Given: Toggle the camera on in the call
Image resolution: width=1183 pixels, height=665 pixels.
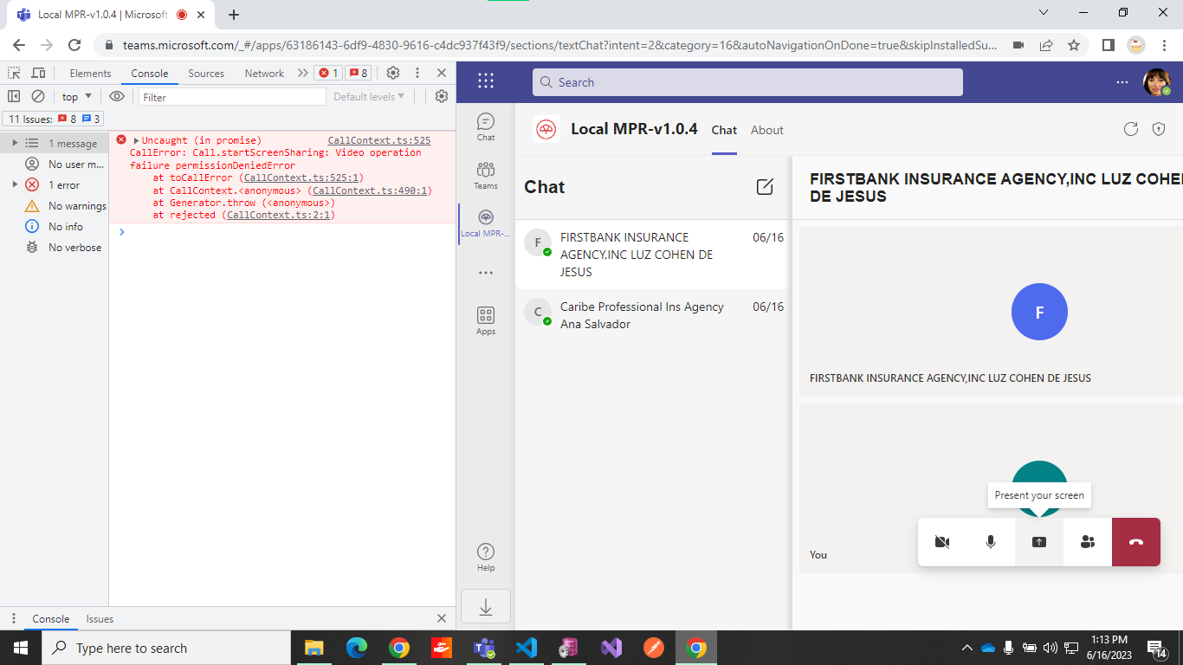Looking at the screenshot, I should [x=941, y=541].
